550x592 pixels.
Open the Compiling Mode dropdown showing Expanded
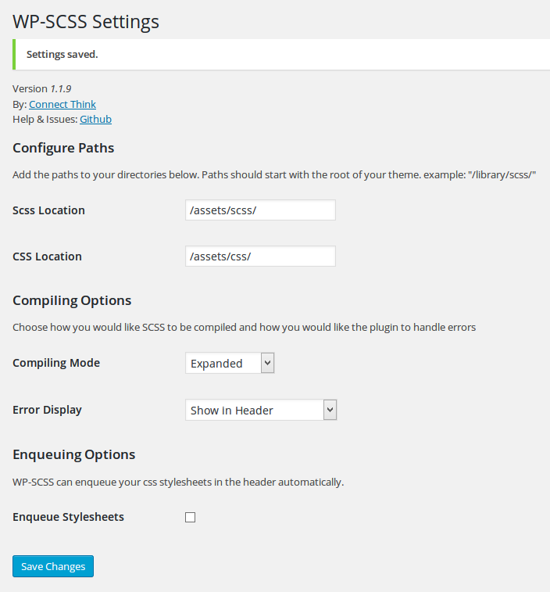click(230, 363)
